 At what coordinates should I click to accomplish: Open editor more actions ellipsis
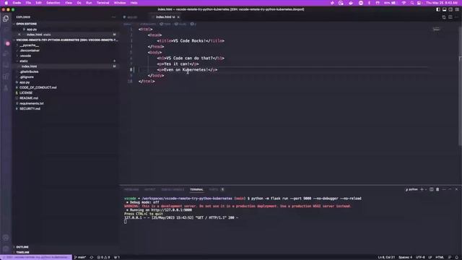(457, 17)
